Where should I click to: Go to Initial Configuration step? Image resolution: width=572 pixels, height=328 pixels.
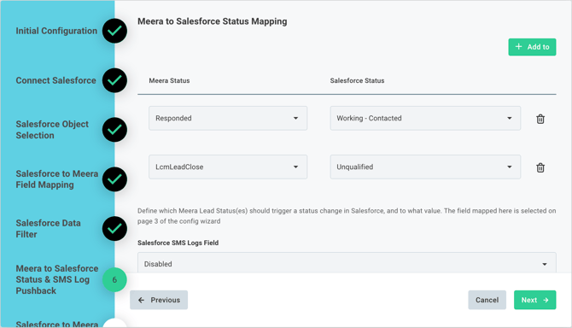tap(56, 31)
